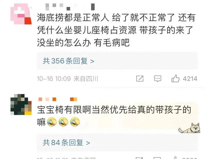Open the second commenter's orange blurred username
The width and height of the screenshot is (205, 159).
(x=58, y=99)
